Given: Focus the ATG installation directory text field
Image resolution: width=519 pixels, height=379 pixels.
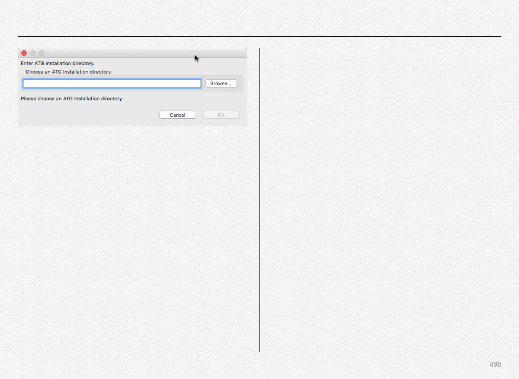Looking at the screenshot, I should [112, 84].
